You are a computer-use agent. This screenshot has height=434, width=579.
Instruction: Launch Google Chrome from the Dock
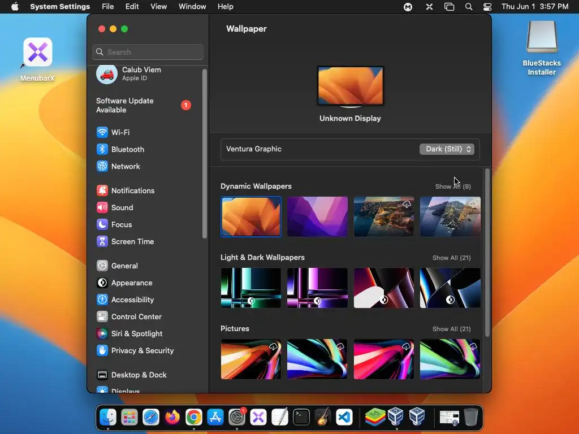pyautogui.click(x=194, y=418)
